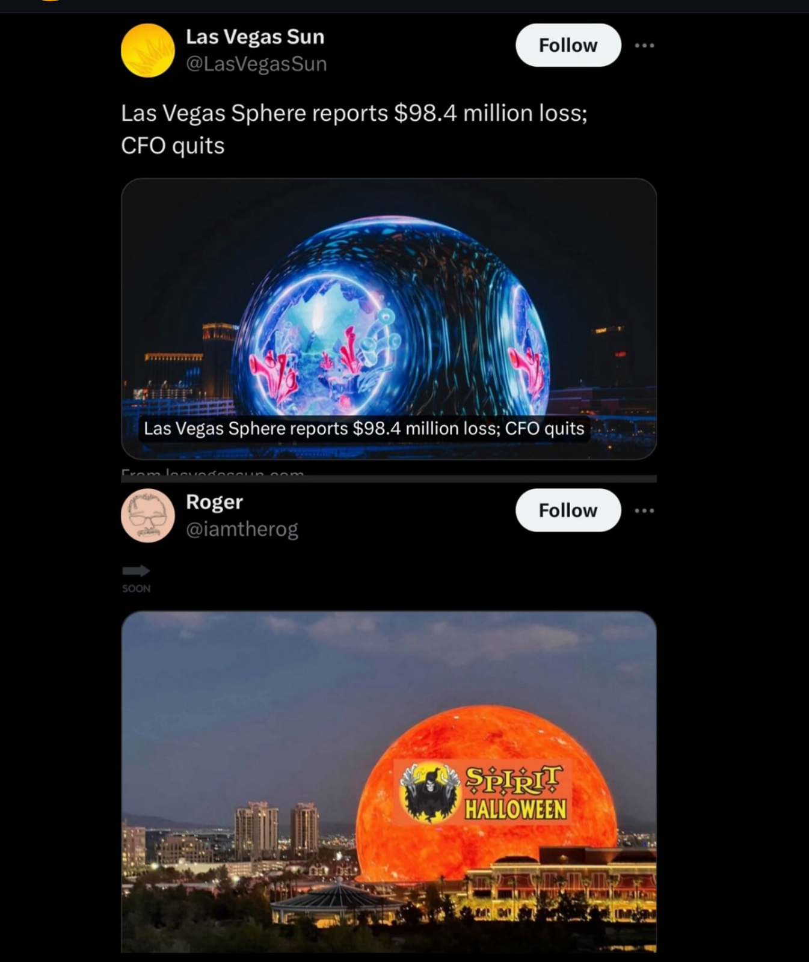
Task: Click the caption overlay on the article card
Action: (x=364, y=429)
